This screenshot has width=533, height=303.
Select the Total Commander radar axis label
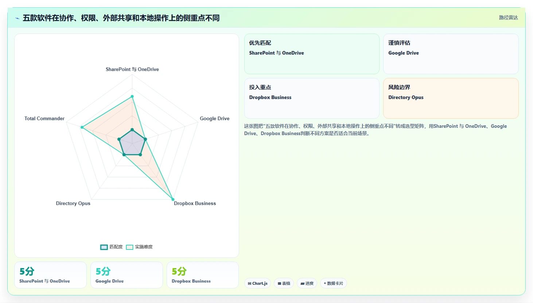44,118
